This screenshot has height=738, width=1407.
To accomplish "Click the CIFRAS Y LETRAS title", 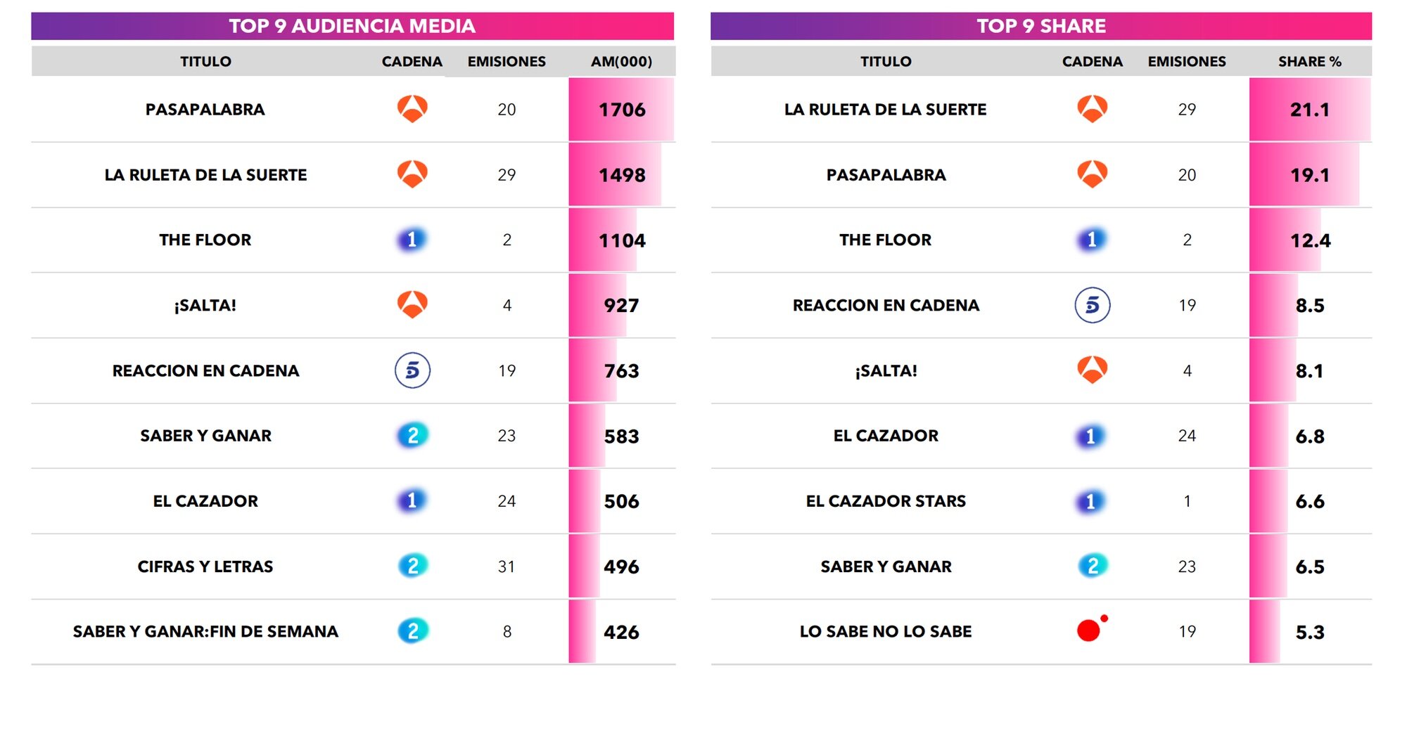I will click(x=205, y=567).
